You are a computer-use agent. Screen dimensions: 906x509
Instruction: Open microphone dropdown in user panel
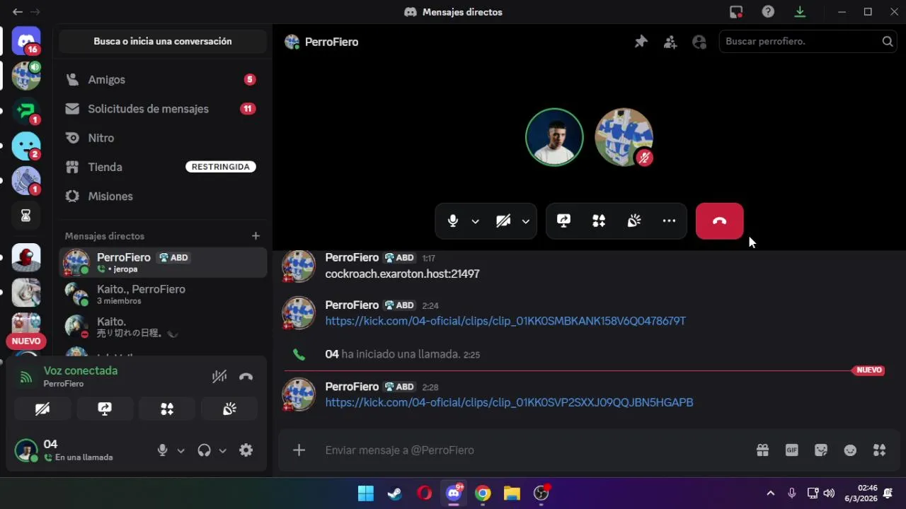coord(180,450)
